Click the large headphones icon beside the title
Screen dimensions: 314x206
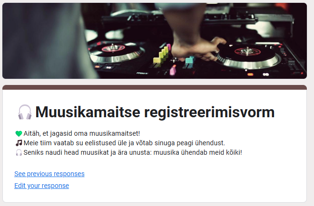click(x=25, y=112)
